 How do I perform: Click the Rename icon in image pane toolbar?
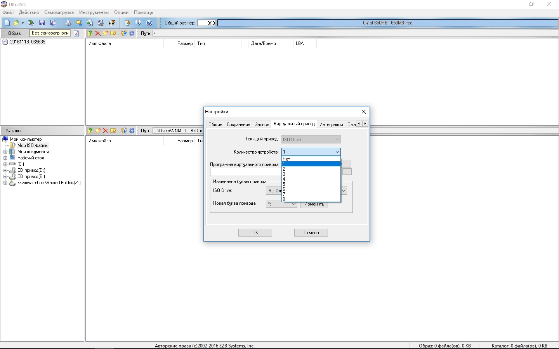coord(113,33)
